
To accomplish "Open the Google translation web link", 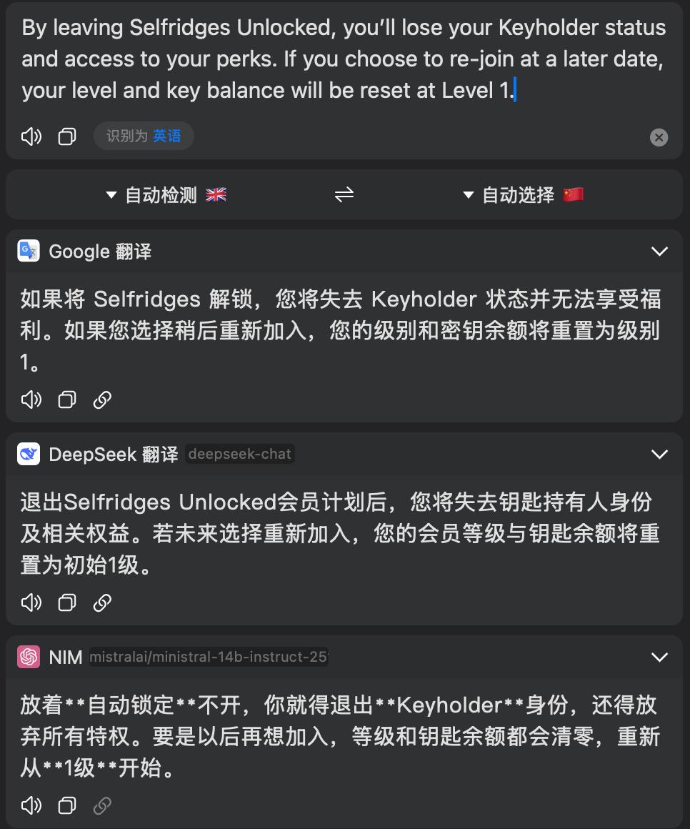I will pos(102,399).
